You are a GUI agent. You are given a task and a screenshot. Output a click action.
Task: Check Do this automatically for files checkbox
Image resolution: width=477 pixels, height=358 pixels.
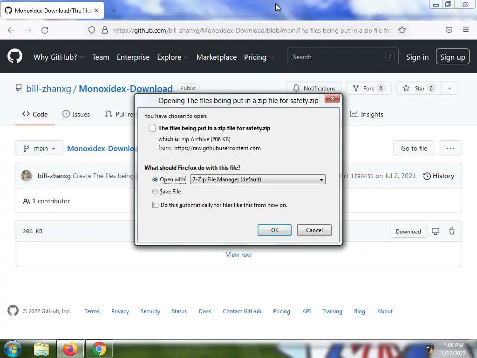155,205
